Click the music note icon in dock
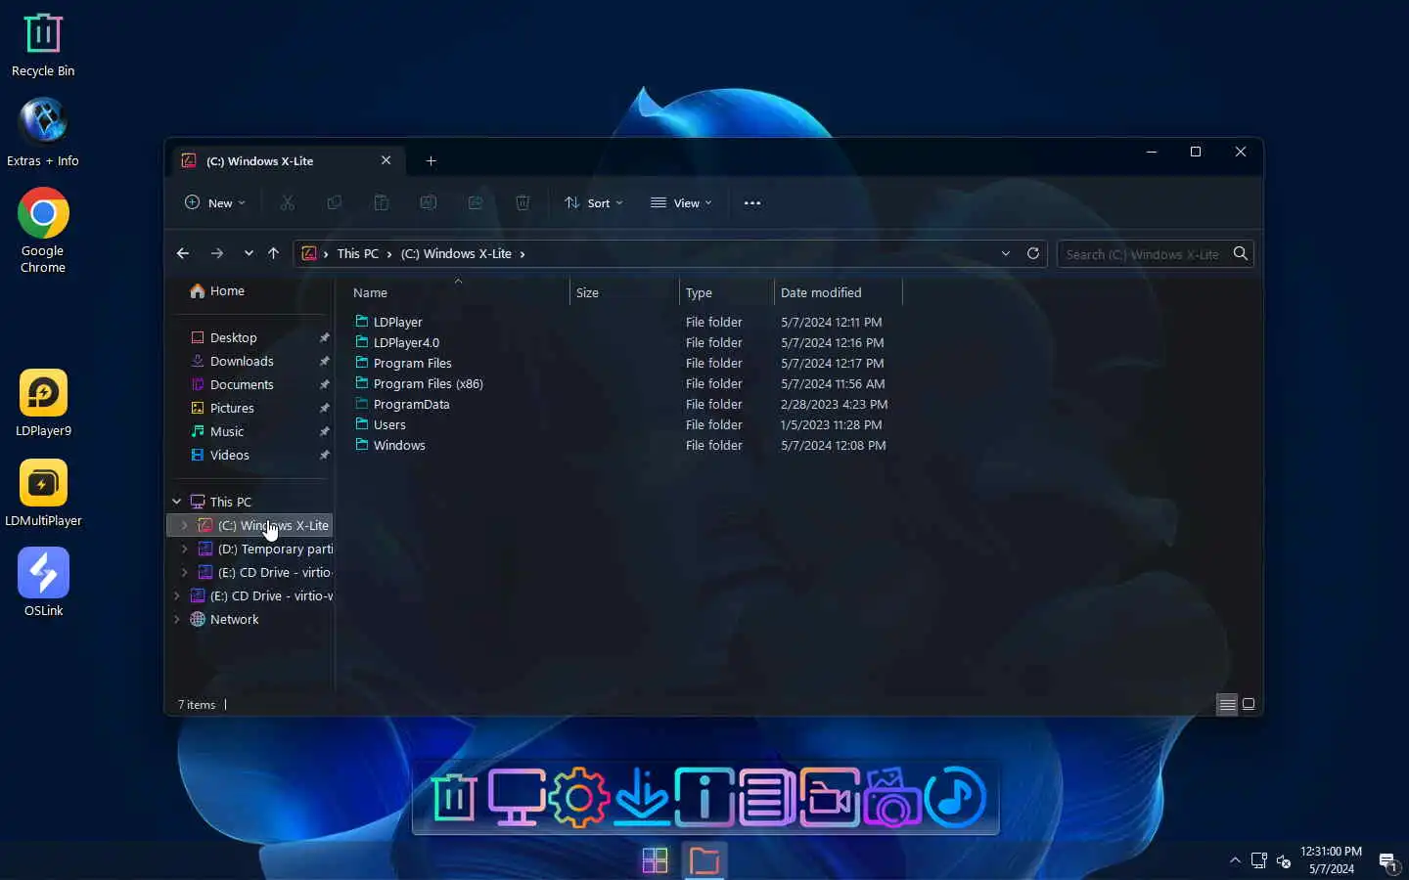This screenshot has height=880, width=1409. tap(955, 798)
